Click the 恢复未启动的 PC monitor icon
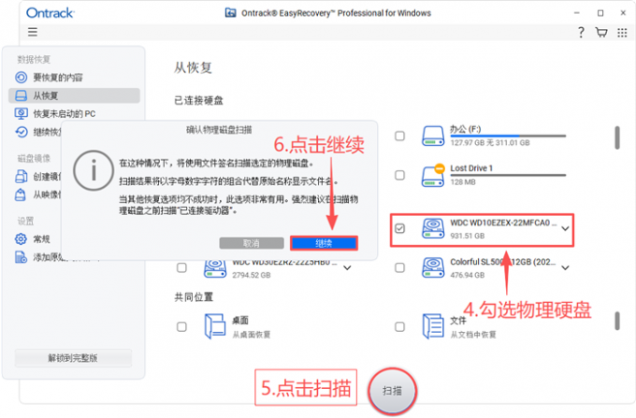Screen dimensions: 636x418 [x=22, y=113]
